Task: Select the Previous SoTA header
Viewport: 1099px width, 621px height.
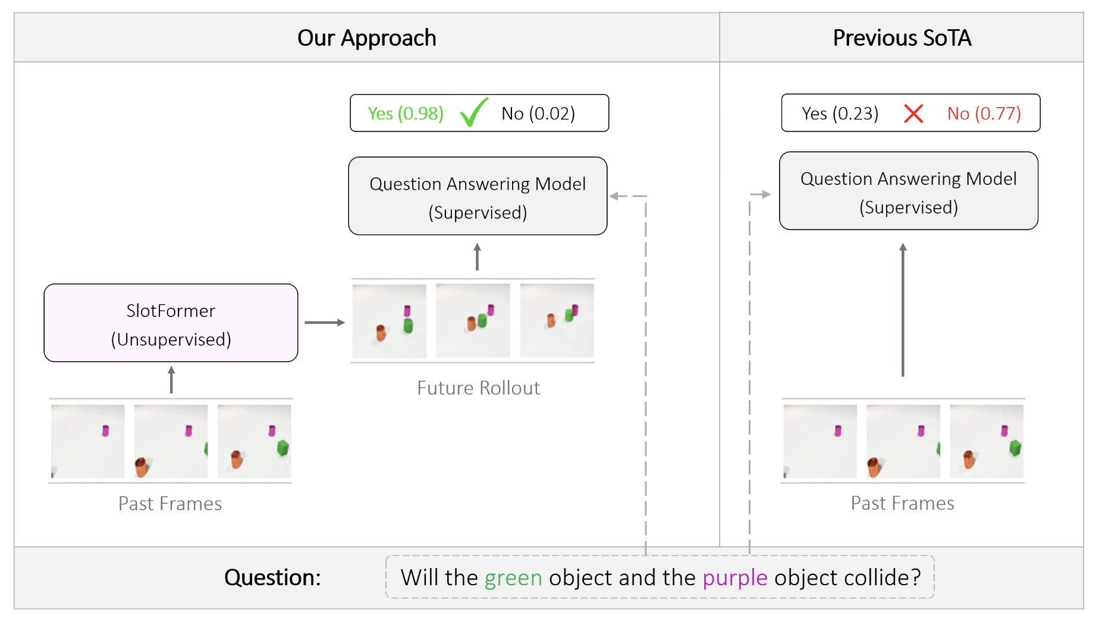Action: (x=902, y=38)
